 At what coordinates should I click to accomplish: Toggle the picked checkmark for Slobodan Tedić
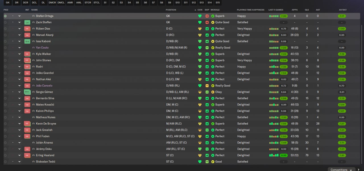pyautogui.click(x=5, y=162)
